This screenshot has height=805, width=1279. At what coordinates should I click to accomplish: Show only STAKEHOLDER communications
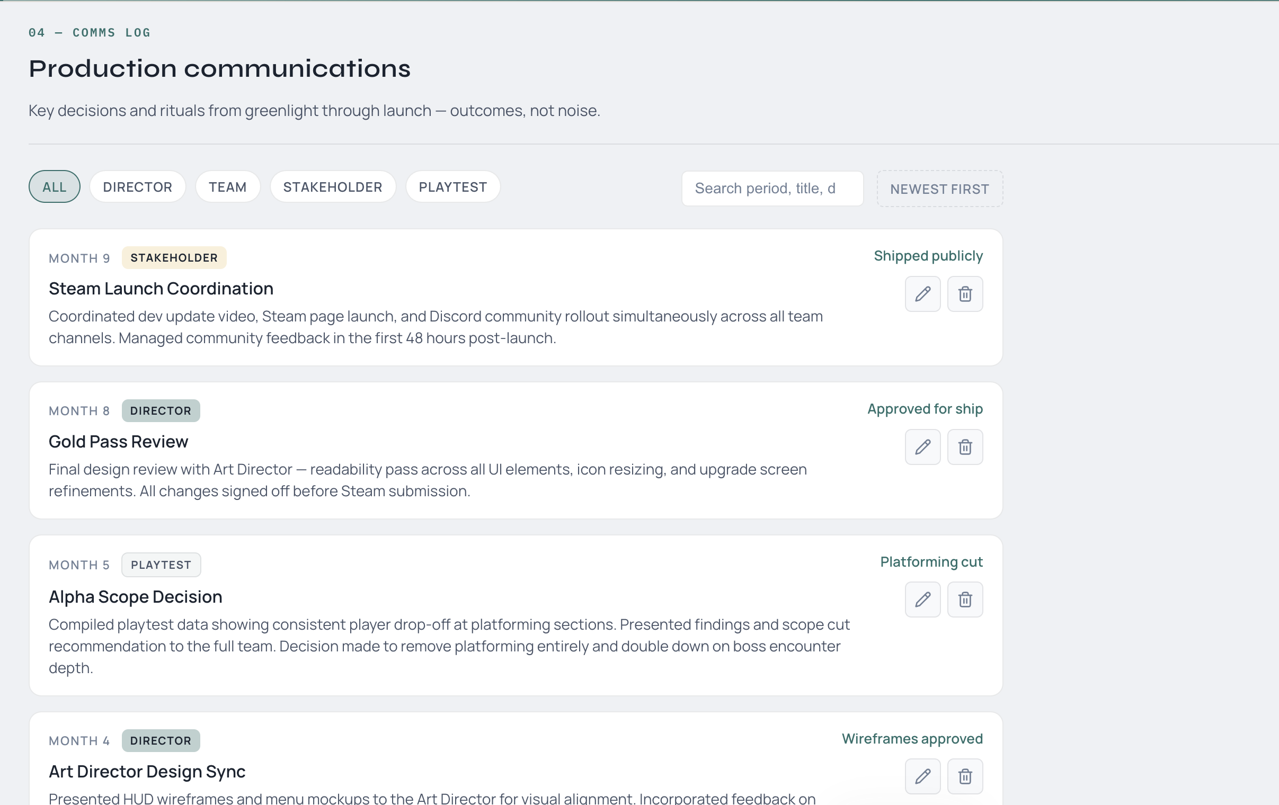333,187
